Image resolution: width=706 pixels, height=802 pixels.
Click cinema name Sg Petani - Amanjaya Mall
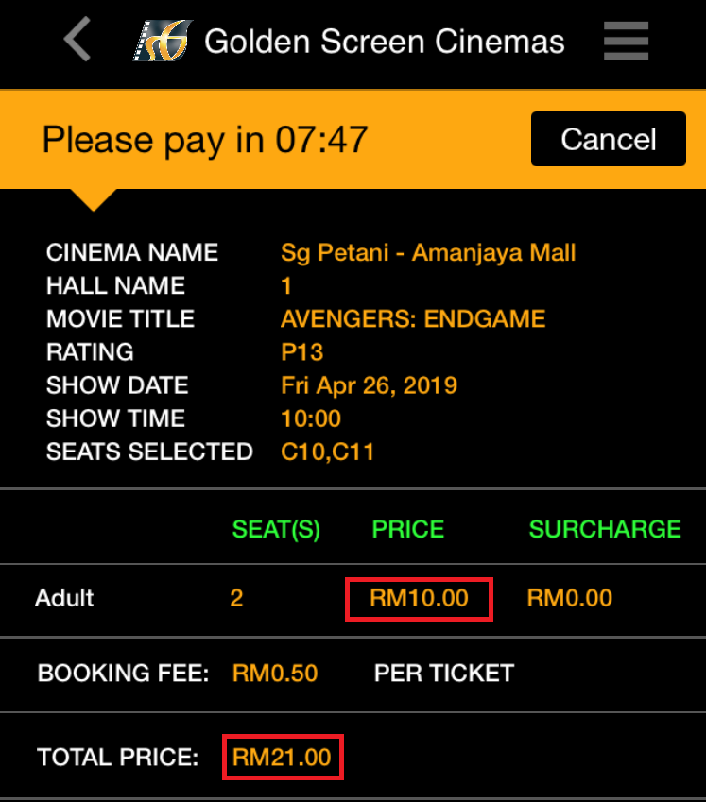[428, 253]
